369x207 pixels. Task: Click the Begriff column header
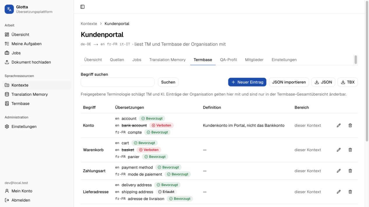click(x=89, y=107)
